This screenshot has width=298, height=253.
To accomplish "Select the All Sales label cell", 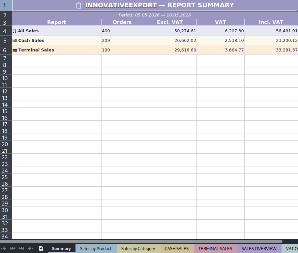I will [57, 31].
